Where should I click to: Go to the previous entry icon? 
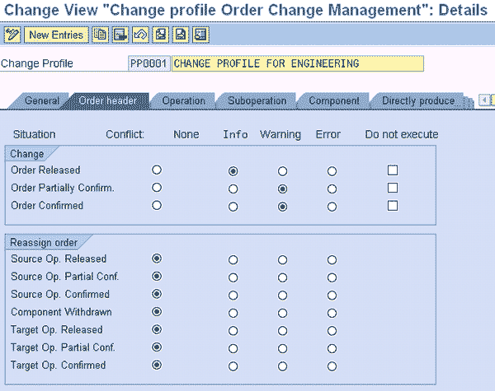point(160,35)
